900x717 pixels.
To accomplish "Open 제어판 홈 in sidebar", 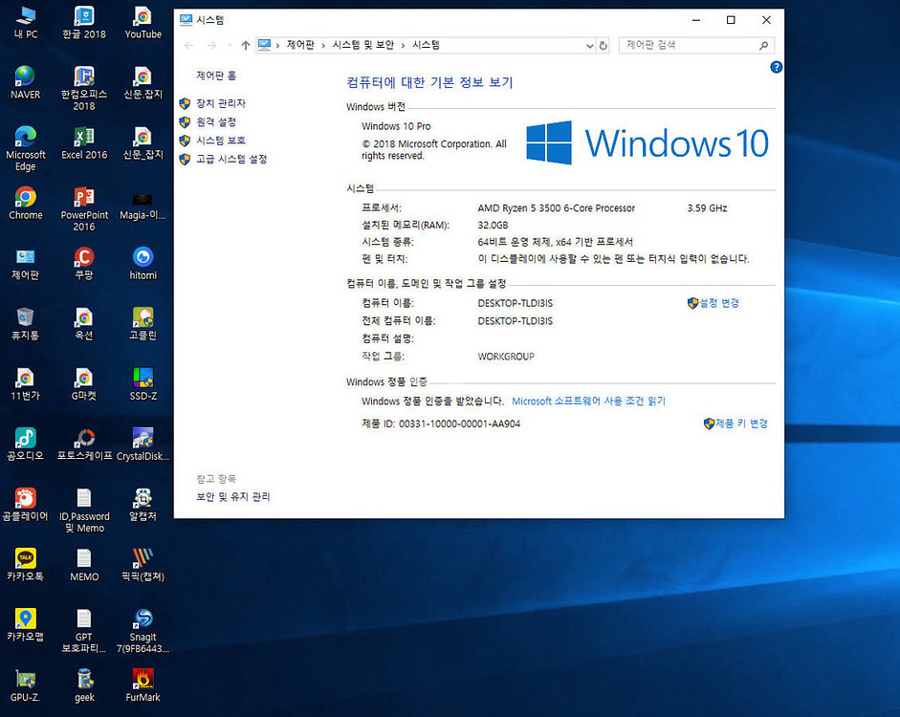I will point(216,76).
